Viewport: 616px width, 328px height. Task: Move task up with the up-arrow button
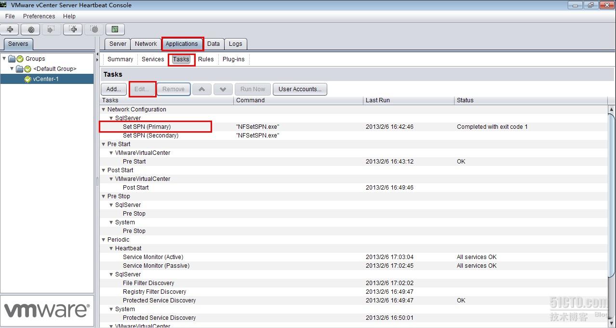202,89
